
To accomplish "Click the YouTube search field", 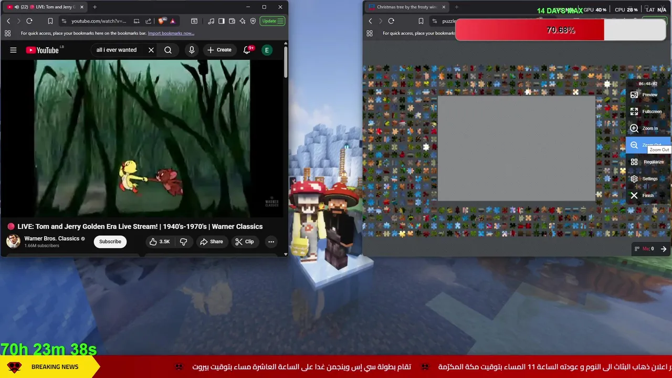I will point(117,50).
